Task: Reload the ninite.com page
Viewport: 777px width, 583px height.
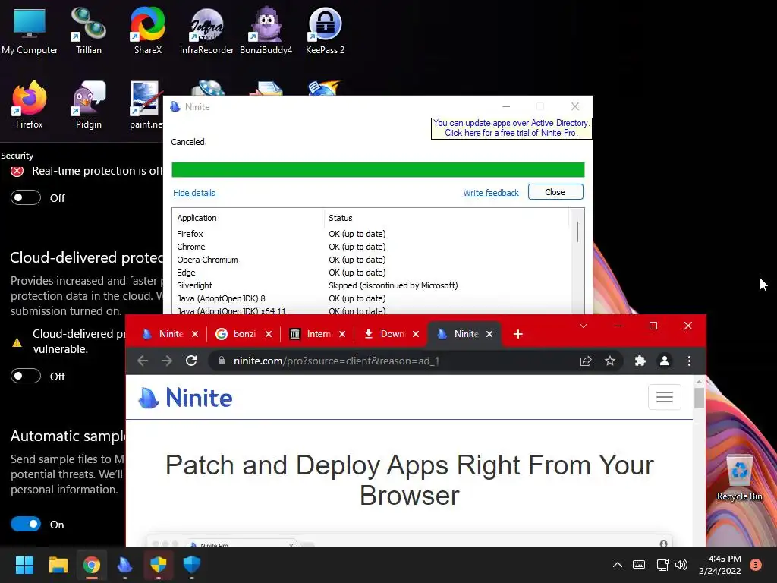Action: click(191, 361)
